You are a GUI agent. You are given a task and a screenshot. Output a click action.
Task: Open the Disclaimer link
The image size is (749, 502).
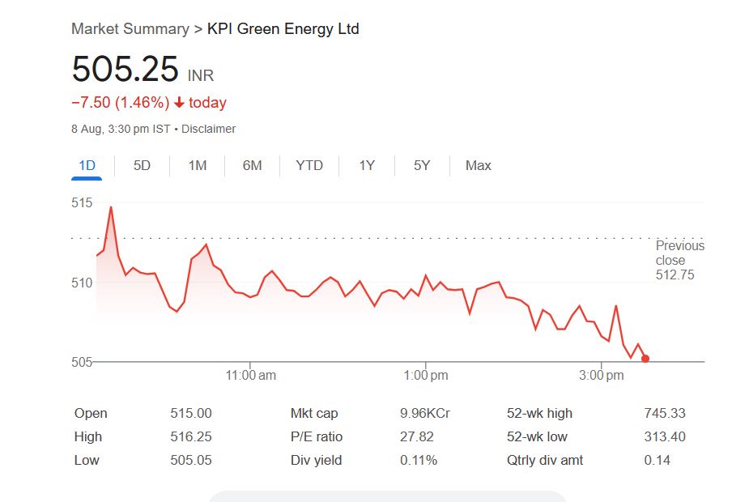tap(208, 129)
